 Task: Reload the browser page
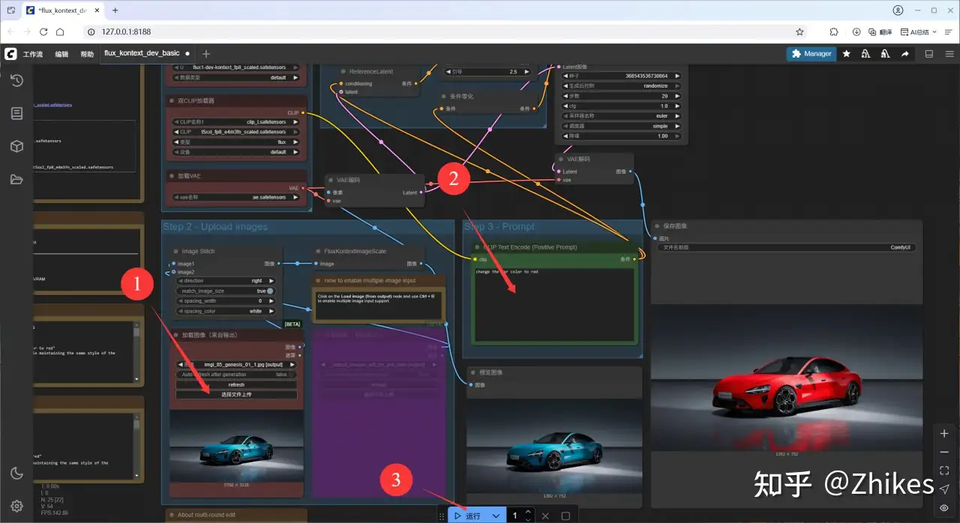click(43, 32)
